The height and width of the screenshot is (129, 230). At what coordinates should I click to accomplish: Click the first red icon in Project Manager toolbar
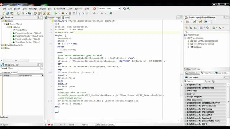(187, 22)
